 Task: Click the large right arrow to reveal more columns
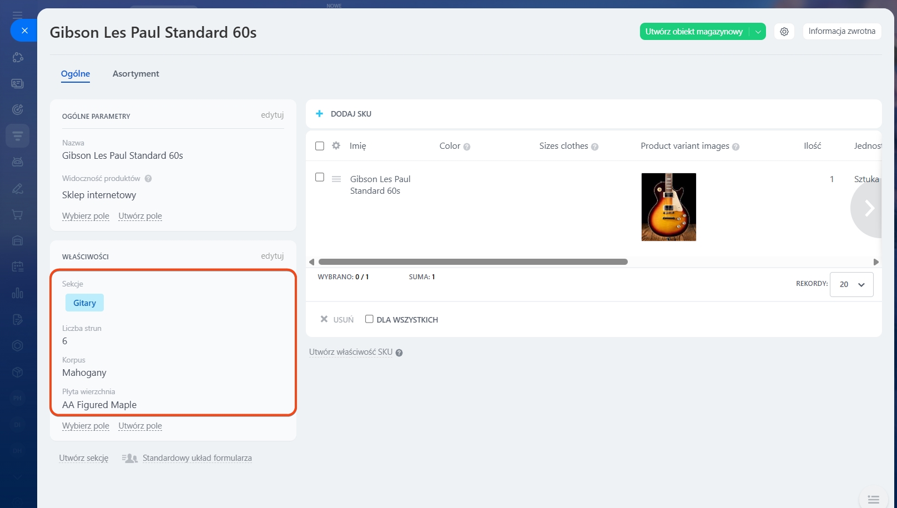[867, 208]
